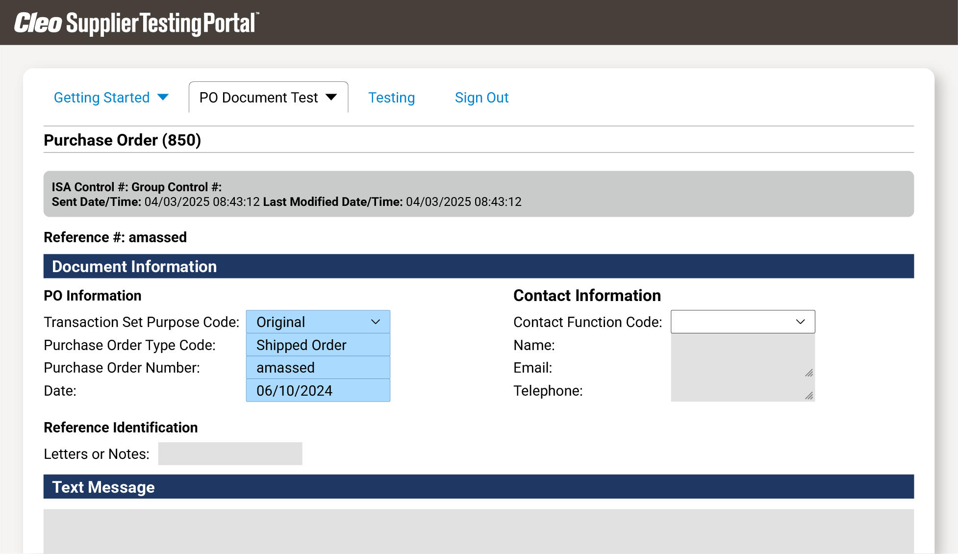Click the Date field showing 06/10/2024

click(x=318, y=390)
